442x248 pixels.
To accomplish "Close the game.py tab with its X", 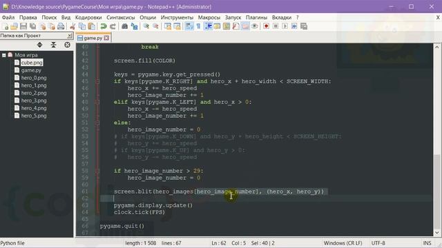I will [106, 38].
